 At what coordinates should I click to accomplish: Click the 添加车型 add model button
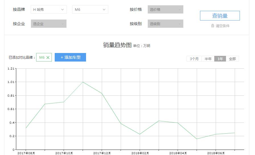click(x=70, y=57)
